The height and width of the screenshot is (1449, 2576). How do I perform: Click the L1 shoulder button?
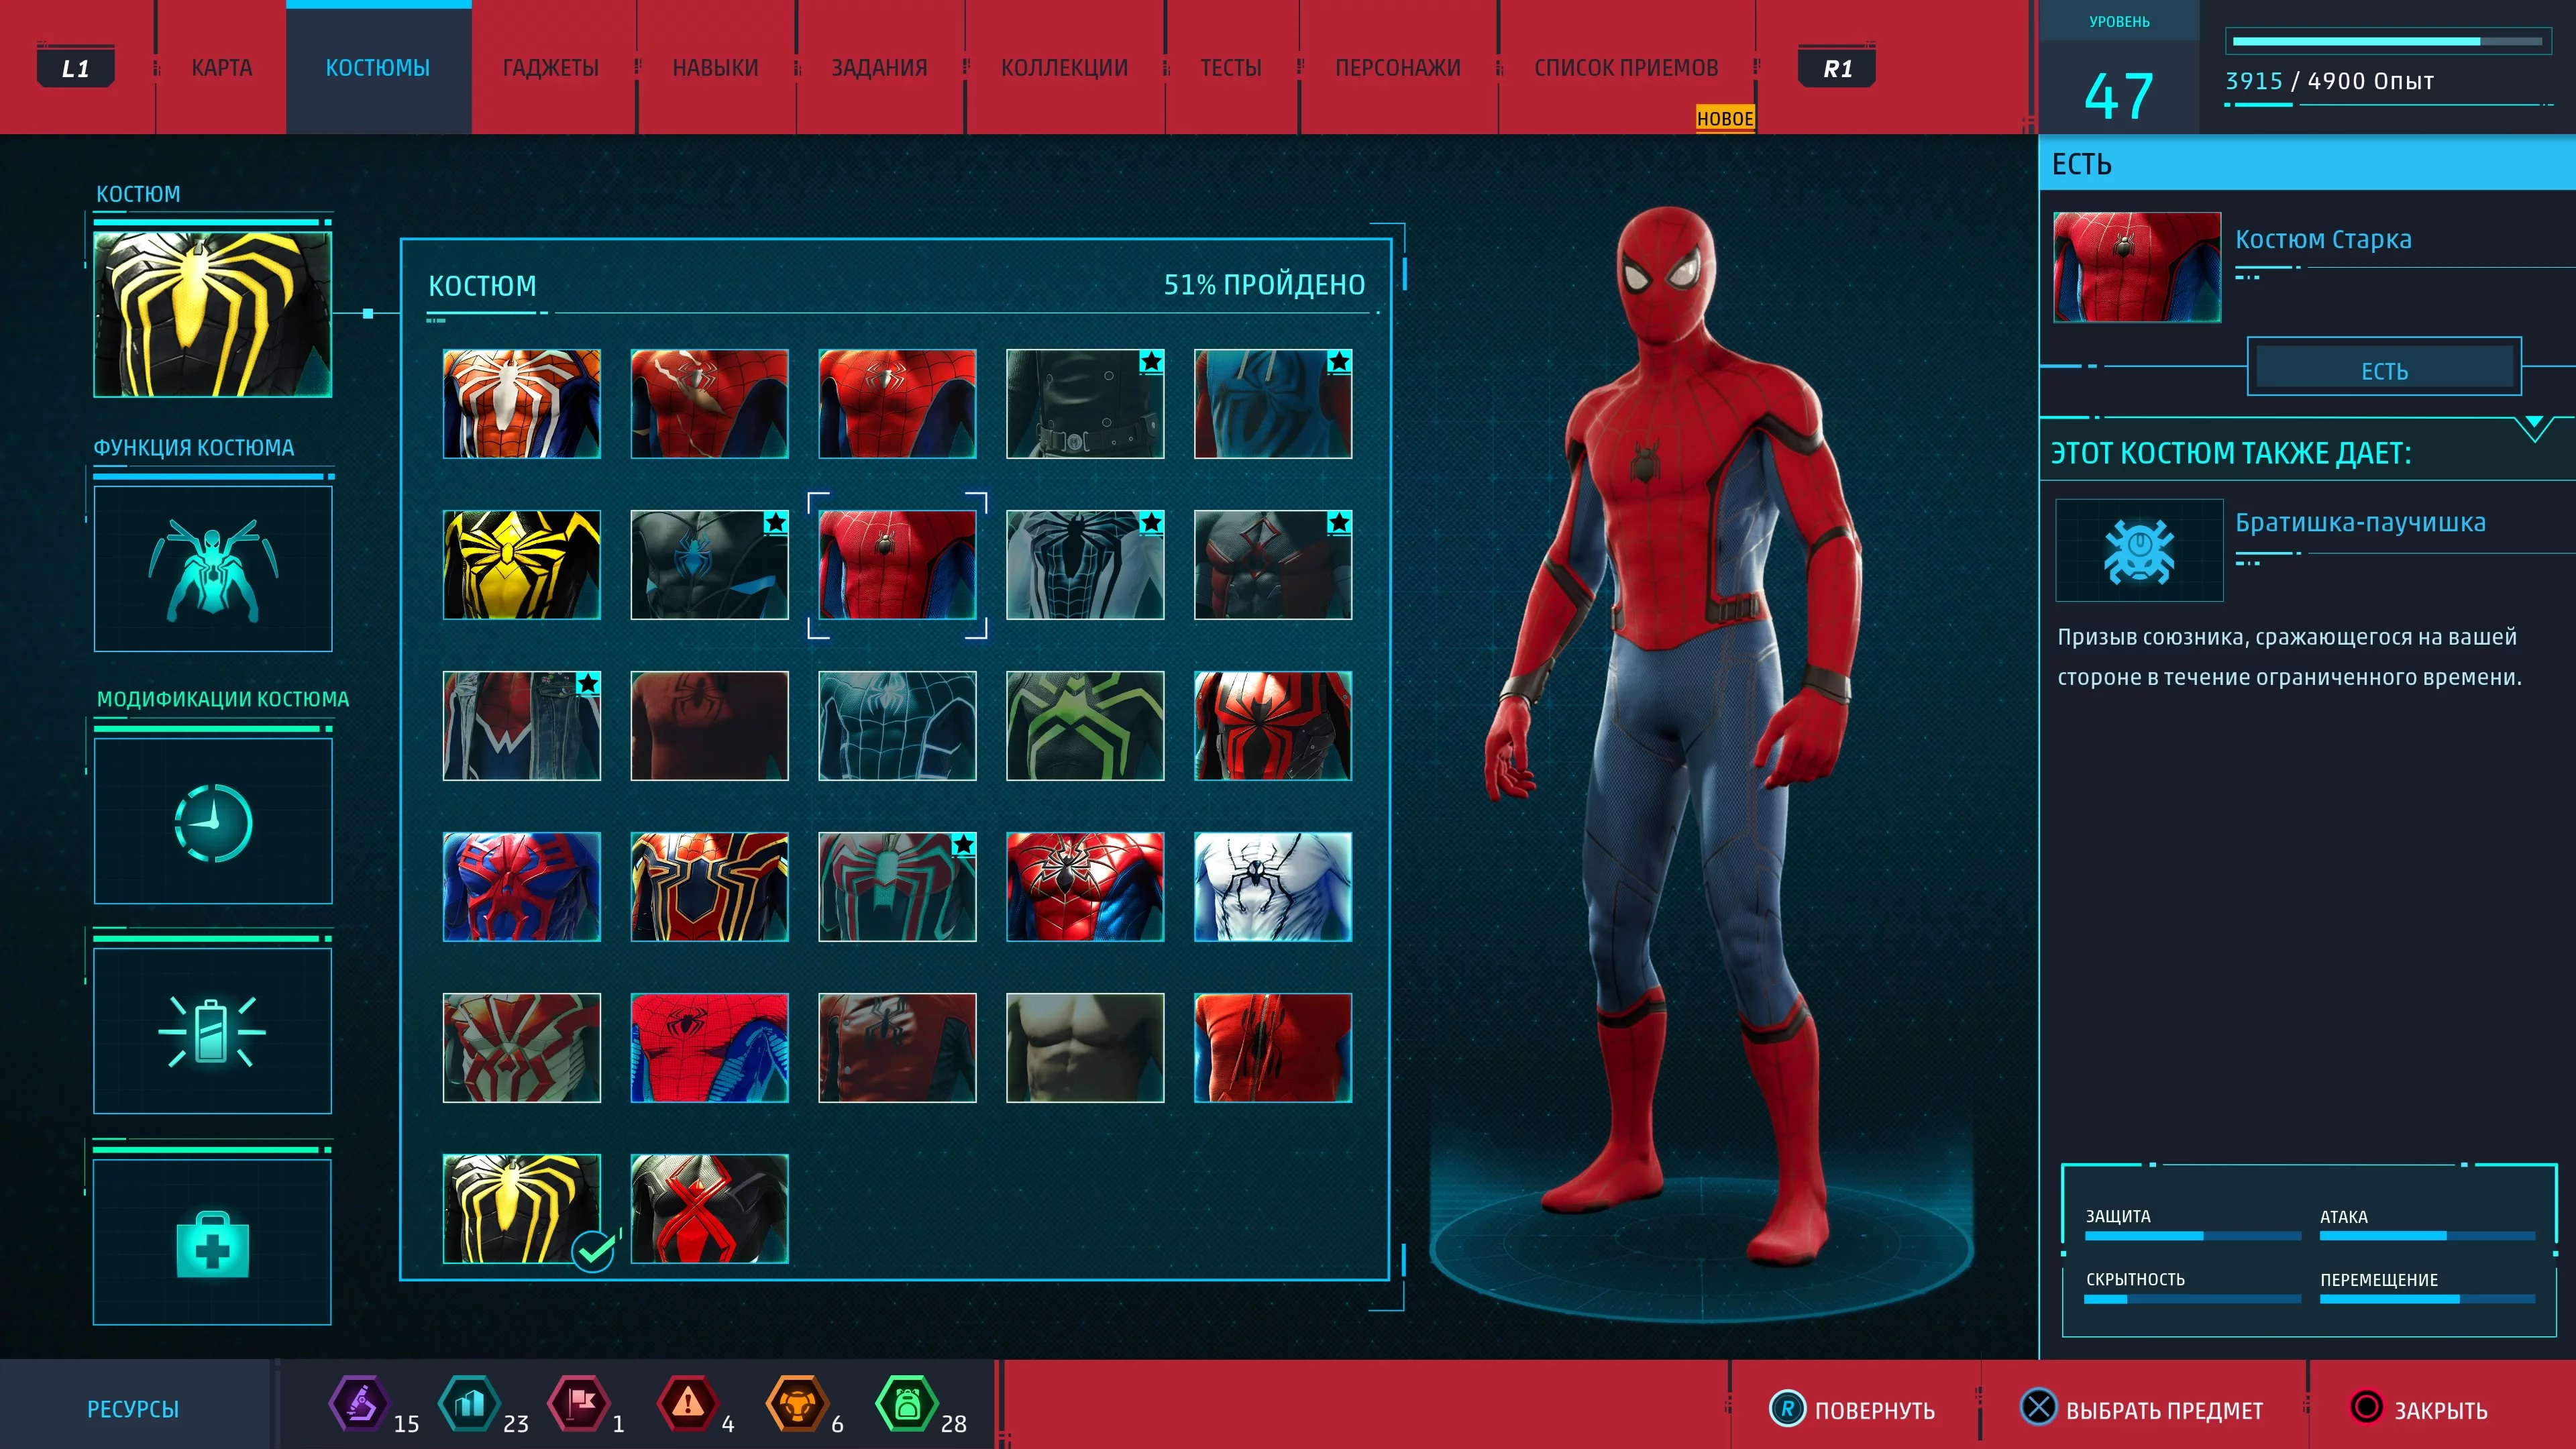(75, 68)
